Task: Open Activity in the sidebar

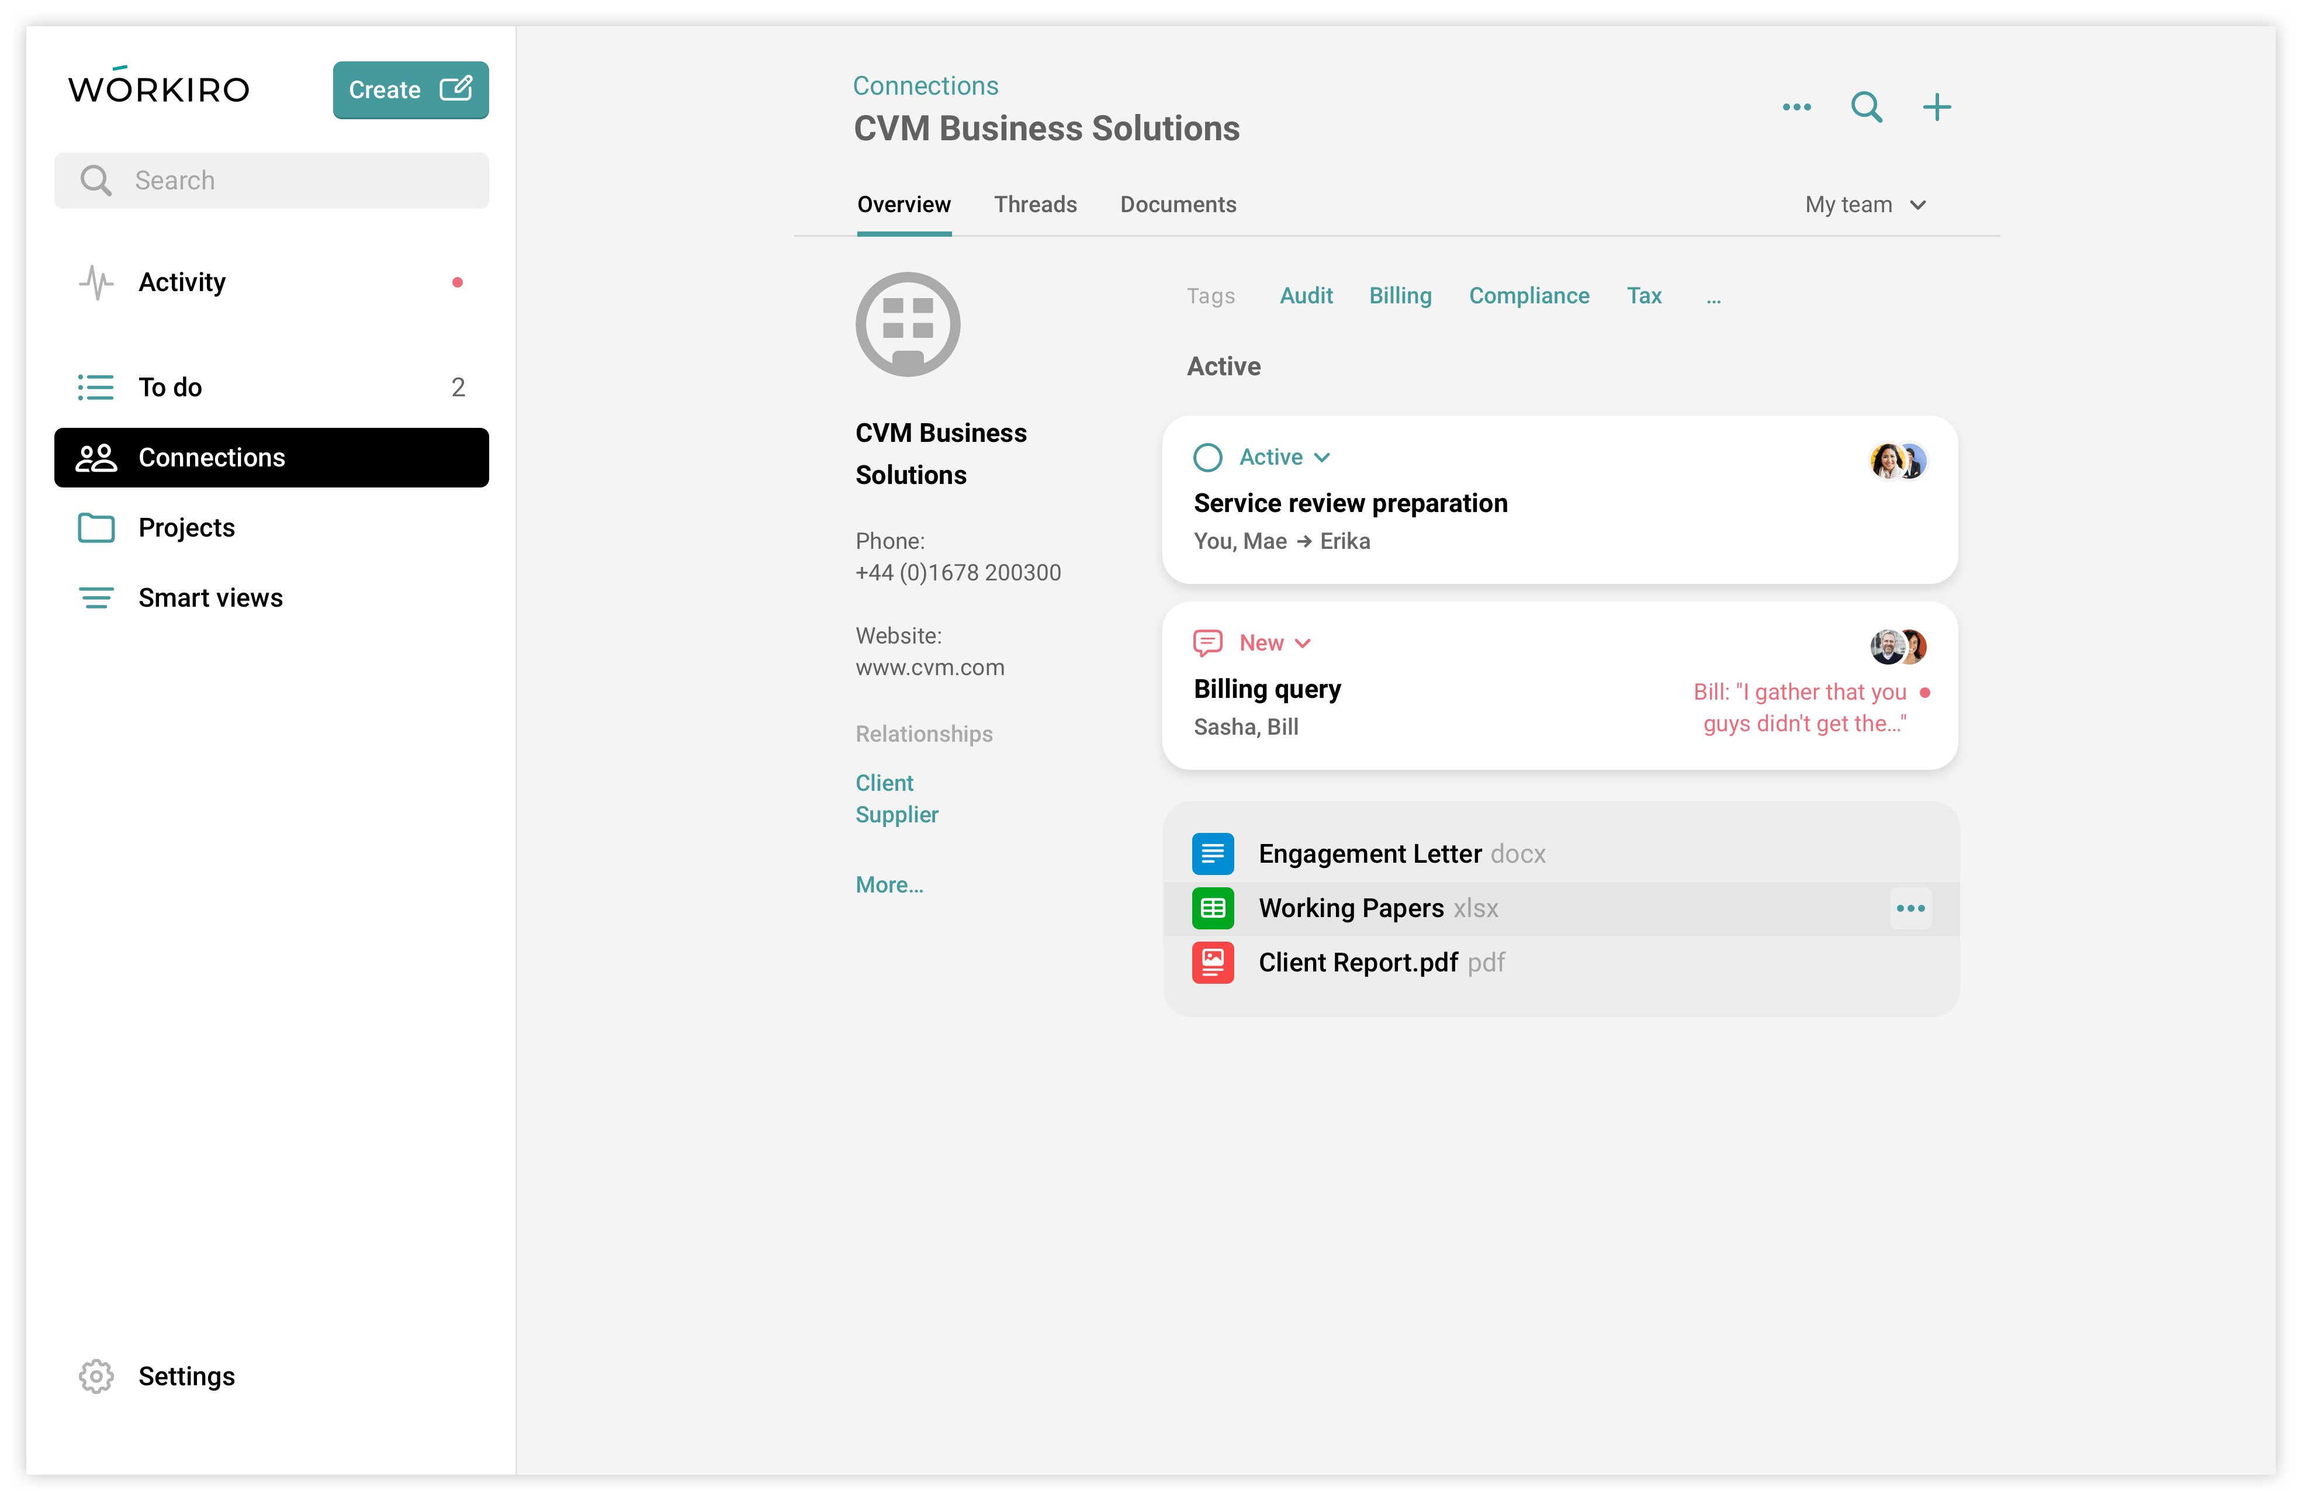Action: point(271,282)
